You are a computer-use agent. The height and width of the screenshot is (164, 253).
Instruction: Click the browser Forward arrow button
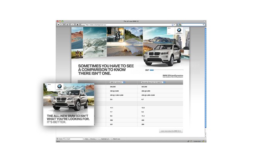click(x=62, y=25)
